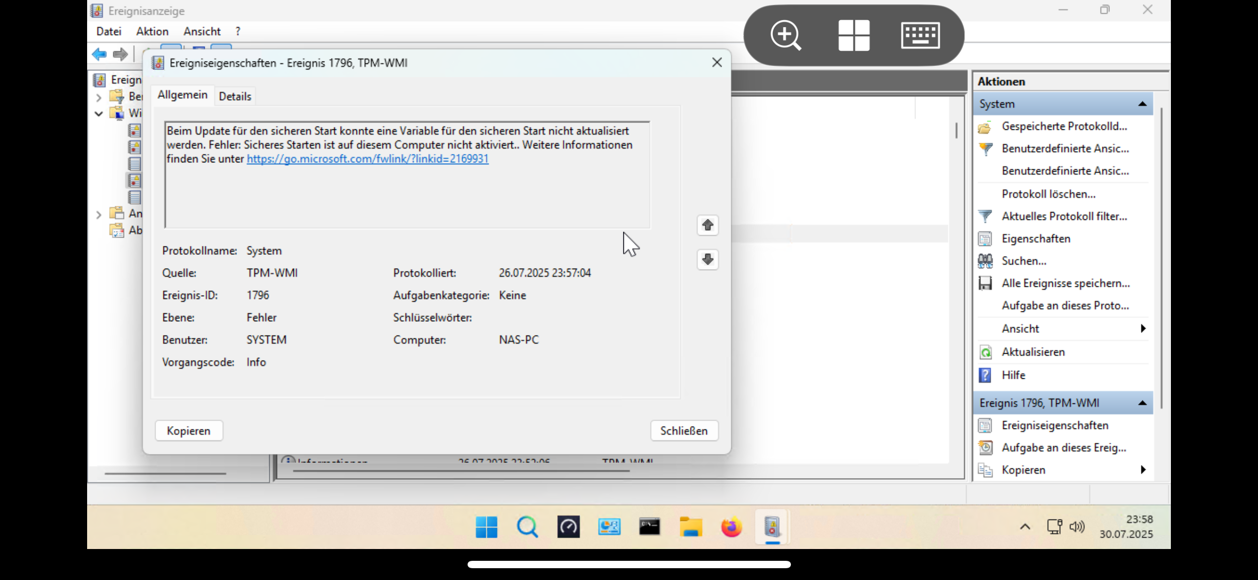
Task: Open the Aktion menu
Action: [x=152, y=31]
